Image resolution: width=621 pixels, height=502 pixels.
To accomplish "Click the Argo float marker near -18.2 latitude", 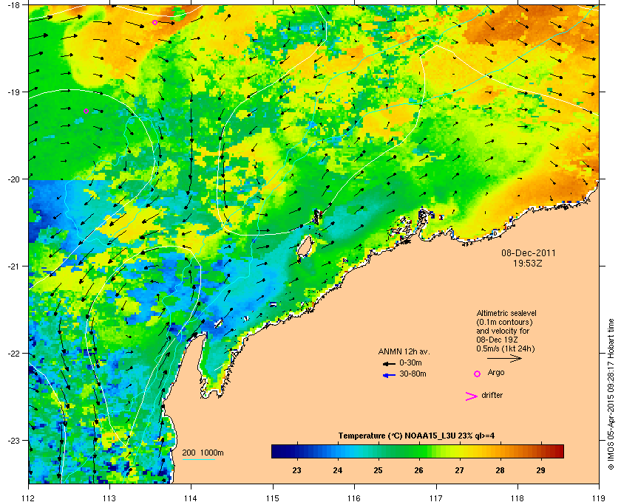I will click(x=155, y=23).
